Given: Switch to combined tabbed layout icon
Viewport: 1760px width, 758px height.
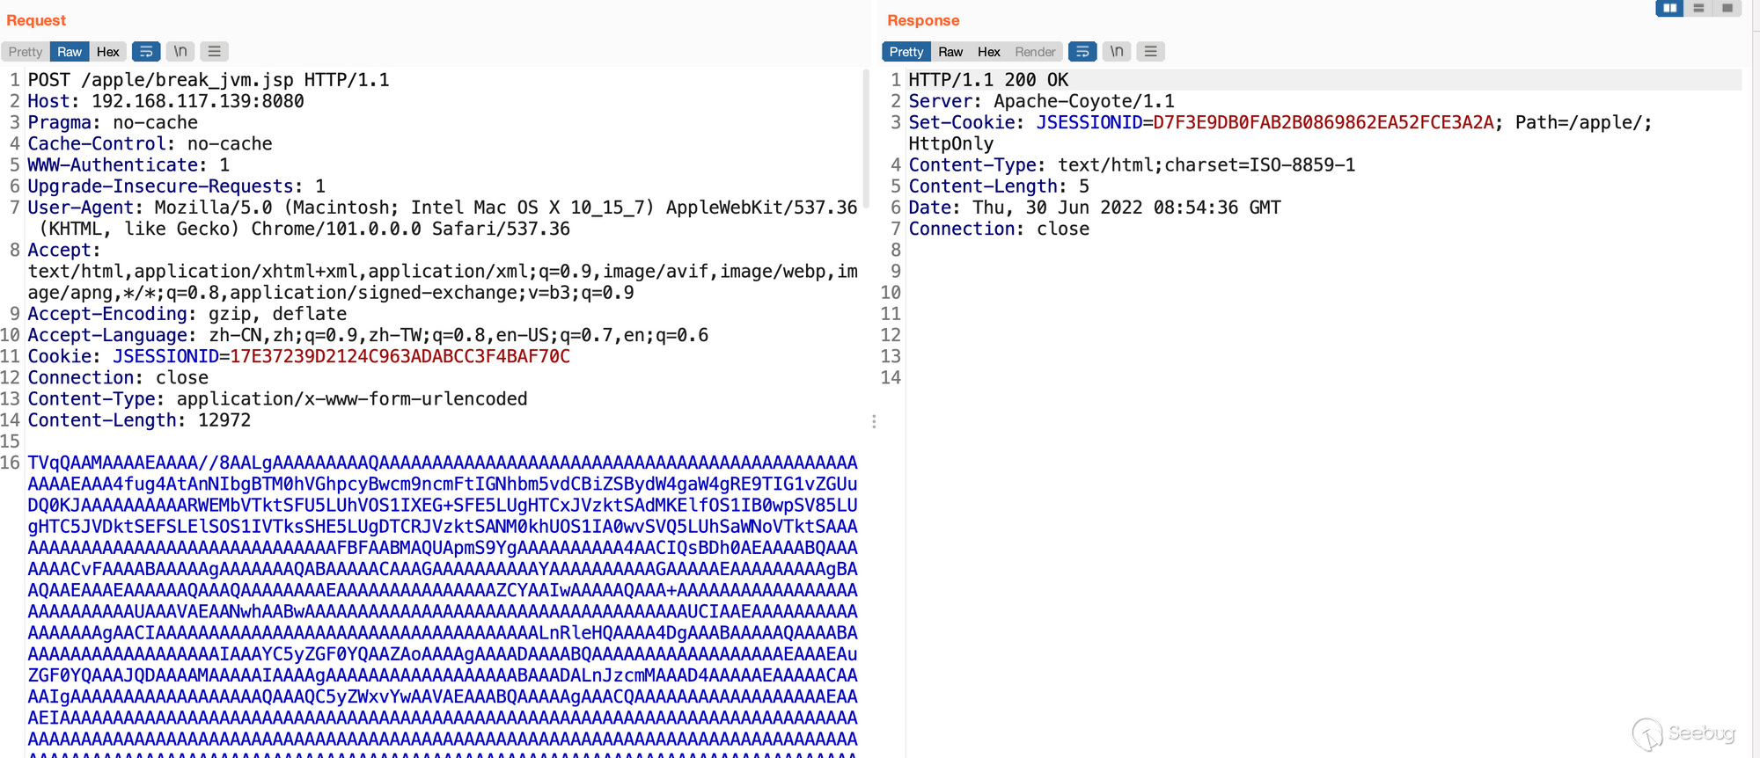Looking at the screenshot, I should 1727,8.
